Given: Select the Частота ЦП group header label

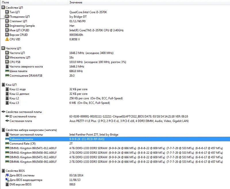Looking at the screenshot, I should (13, 48).
